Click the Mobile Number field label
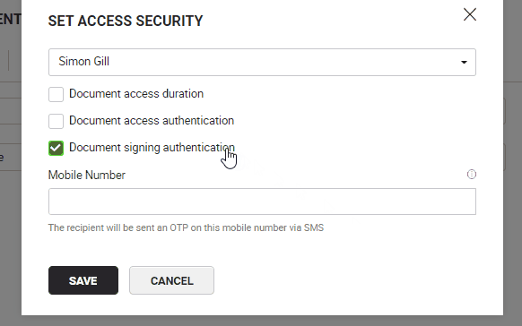Viewport: 522px width, 326px height. pyautogui.click(x=87, y=176)
